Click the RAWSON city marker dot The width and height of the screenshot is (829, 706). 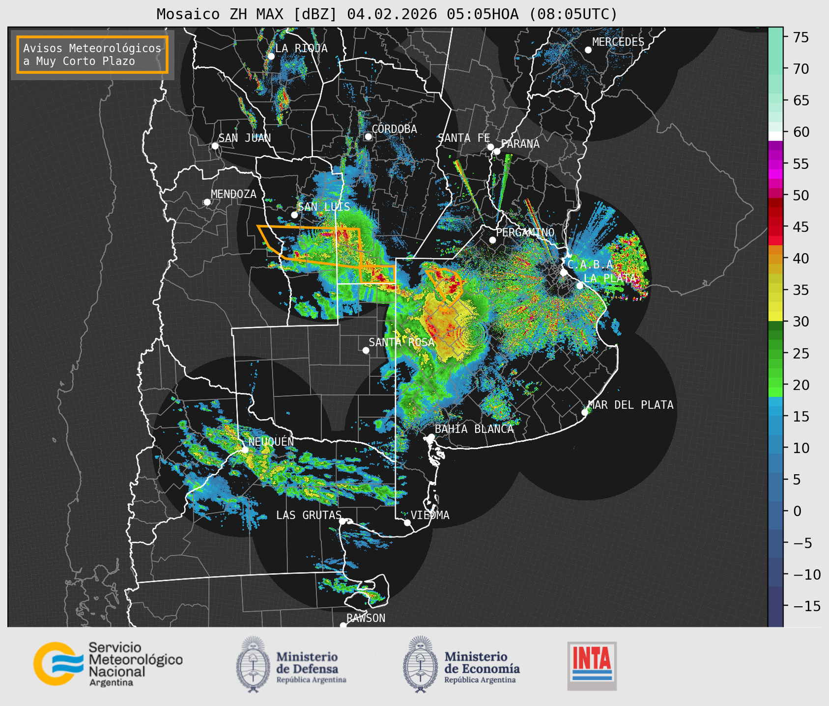click(x=343, y=625)
